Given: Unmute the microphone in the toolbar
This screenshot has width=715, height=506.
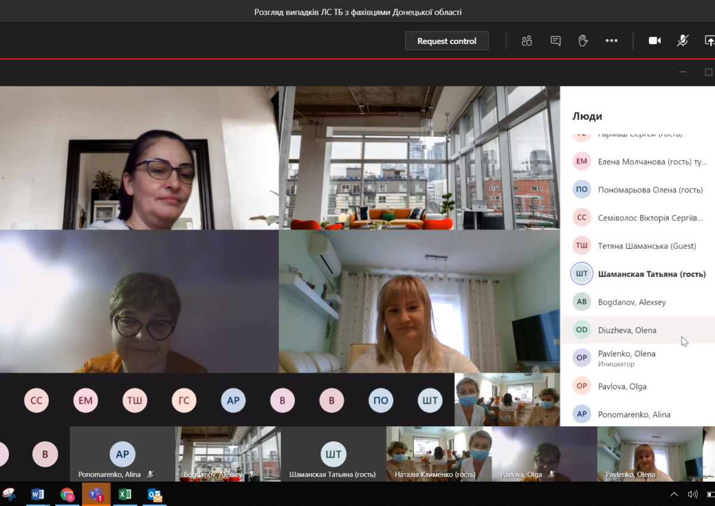Looking at the screenshot, I should point(683,40).
